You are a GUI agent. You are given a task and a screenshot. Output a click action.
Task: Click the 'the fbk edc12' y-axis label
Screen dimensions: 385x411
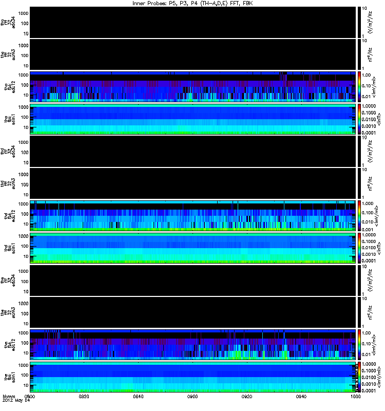pyautogui.click(x=10, y=345)
